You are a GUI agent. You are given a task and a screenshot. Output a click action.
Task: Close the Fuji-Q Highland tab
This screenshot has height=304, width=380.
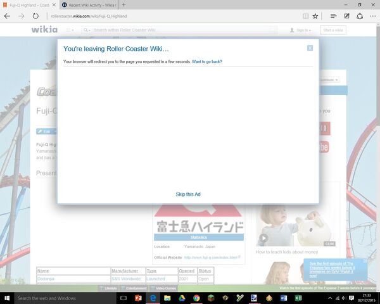[x=54, y=5]
